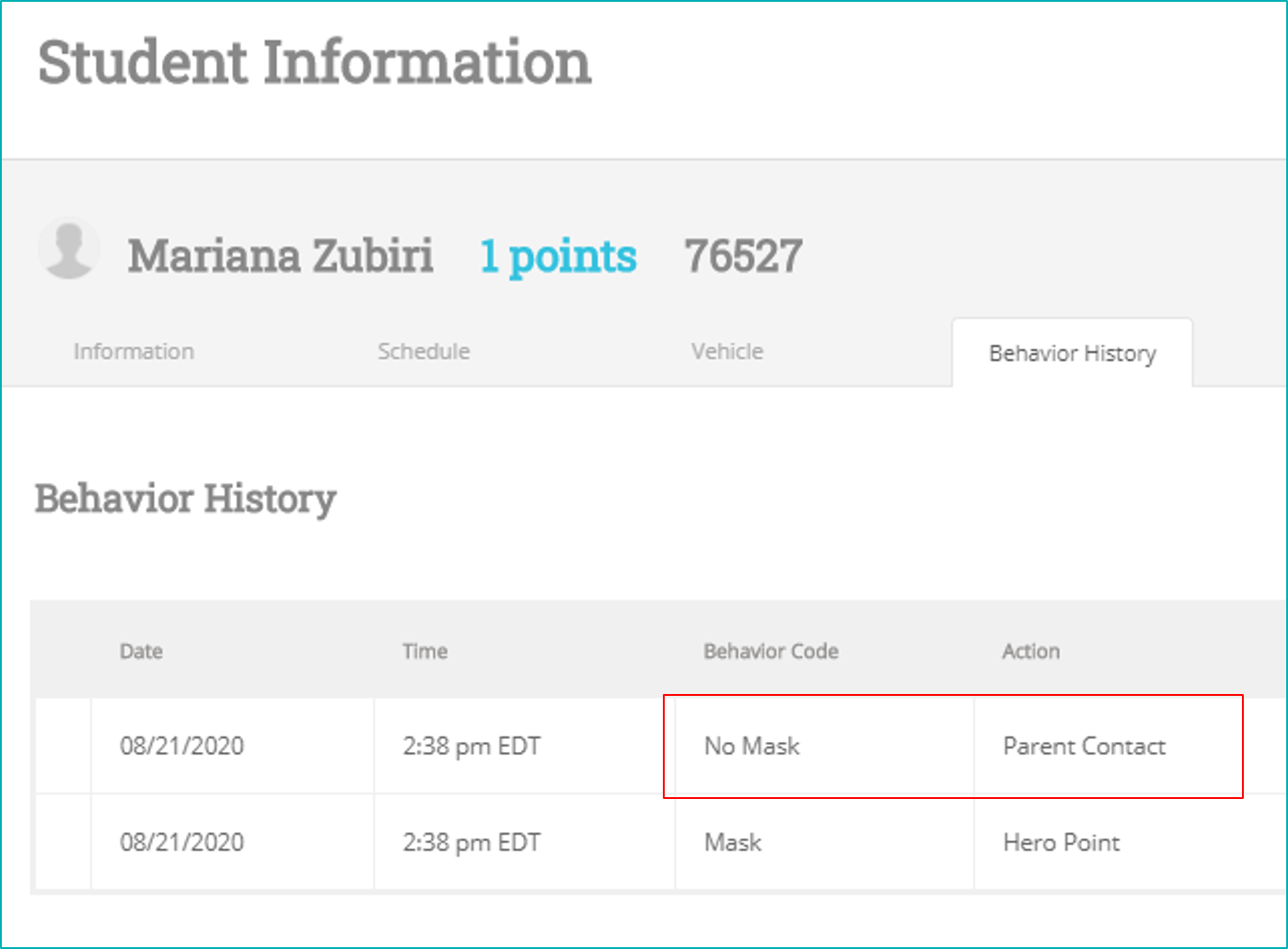Click the Student Information page heading
Screen dimensions: 1288x949
314,63
